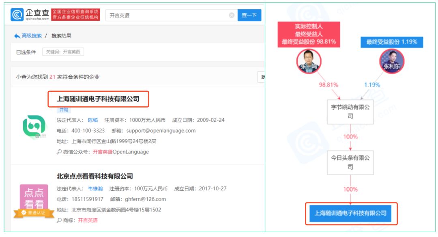This screenshot has height=237, width=438.
Task: Click the 并购 tag under first company
Action: pos(64,110)
